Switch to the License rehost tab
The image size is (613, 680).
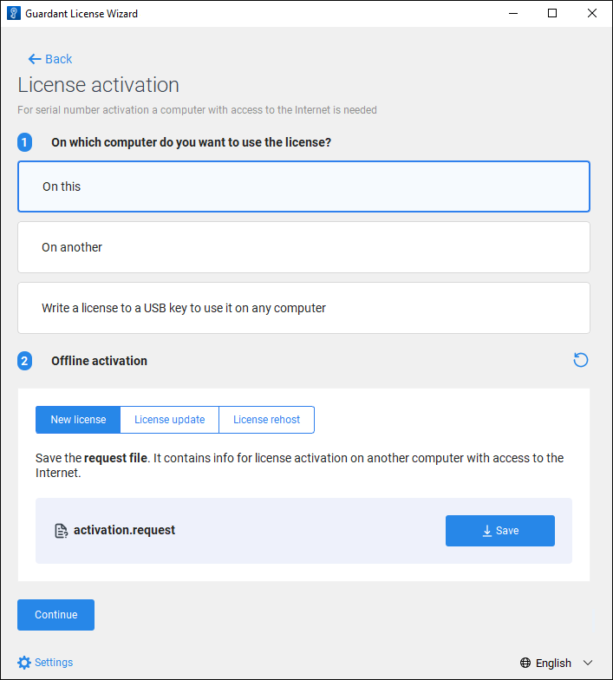coord(266,420)
